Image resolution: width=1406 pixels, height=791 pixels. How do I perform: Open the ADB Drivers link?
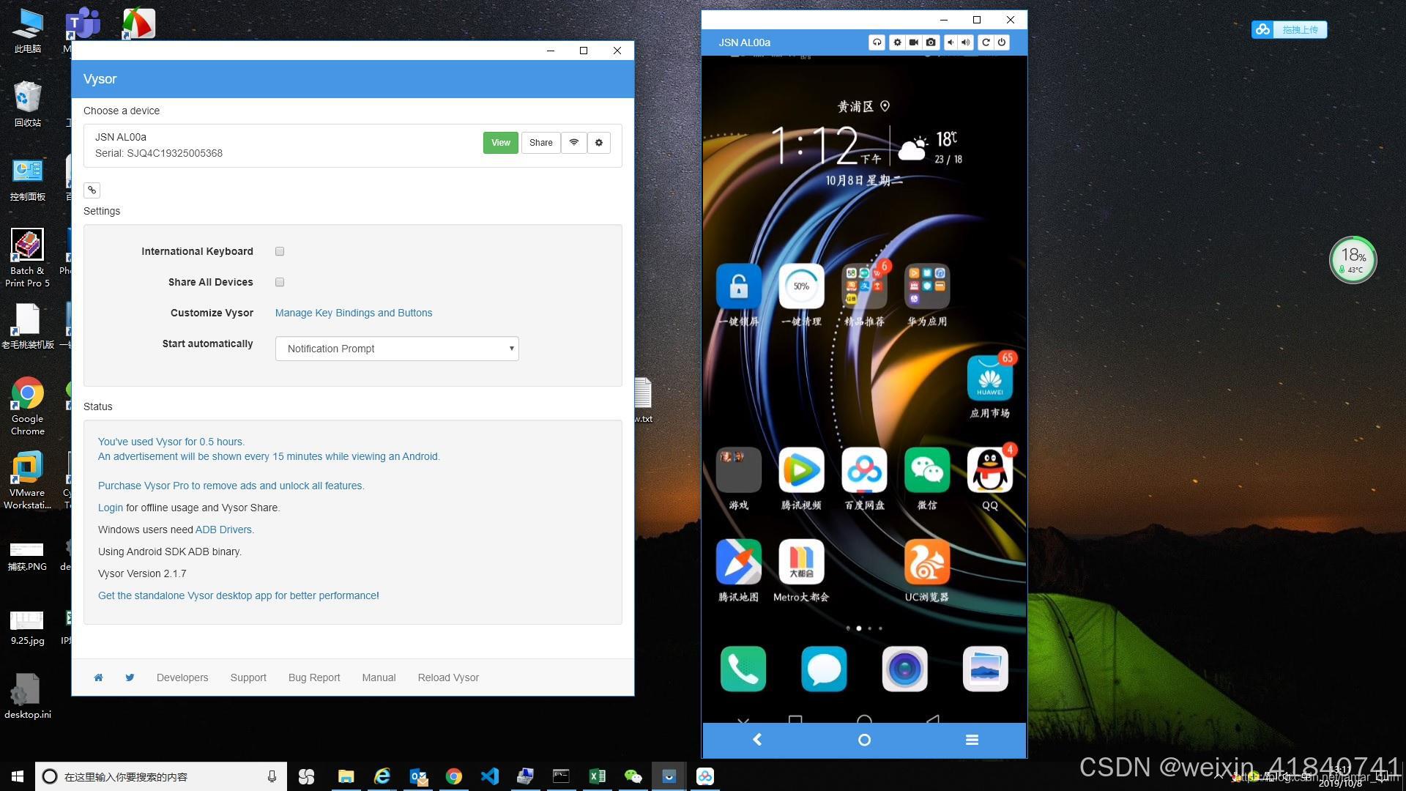pos(223,530)
